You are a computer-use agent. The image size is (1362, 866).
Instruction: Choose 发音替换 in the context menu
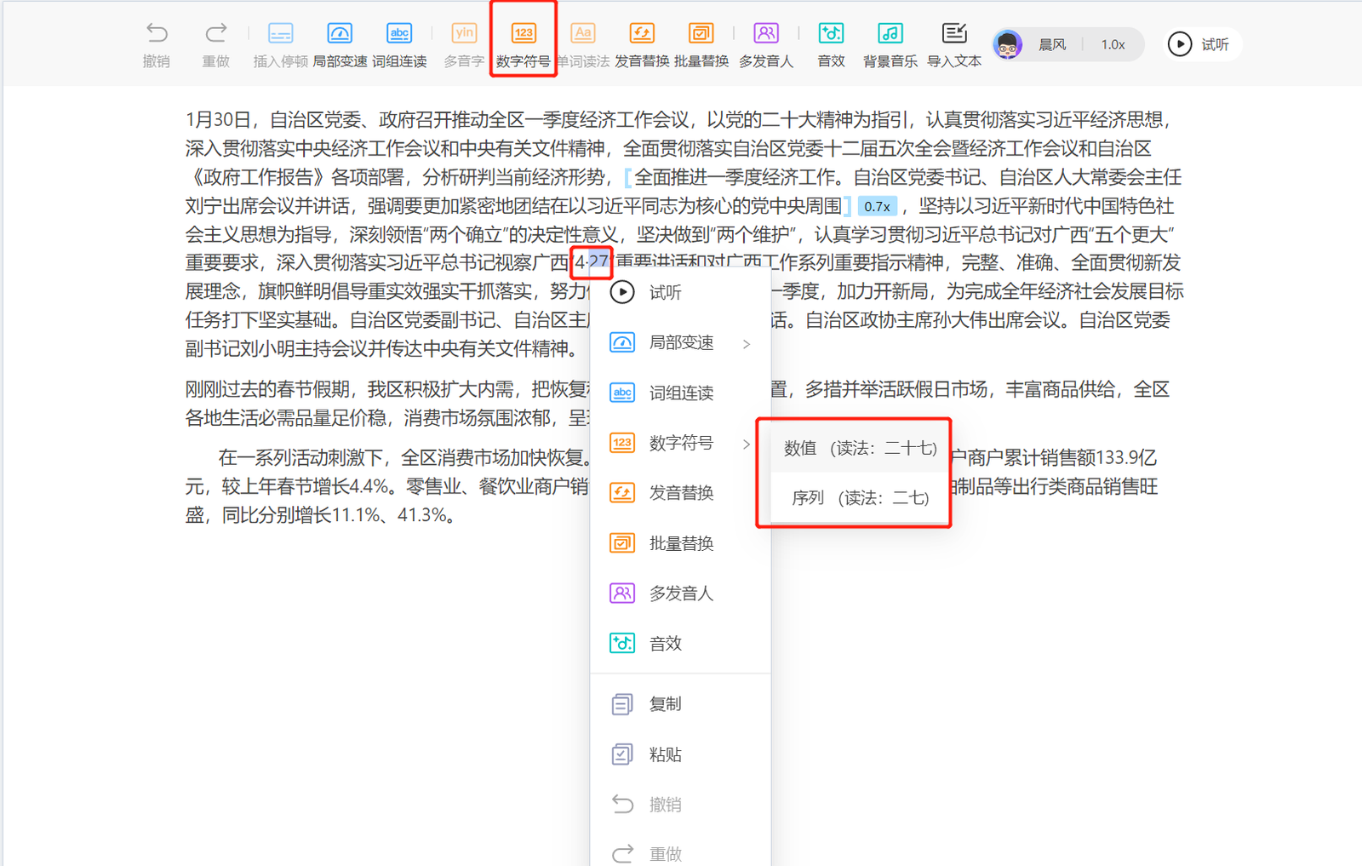(x=680, y=492)
